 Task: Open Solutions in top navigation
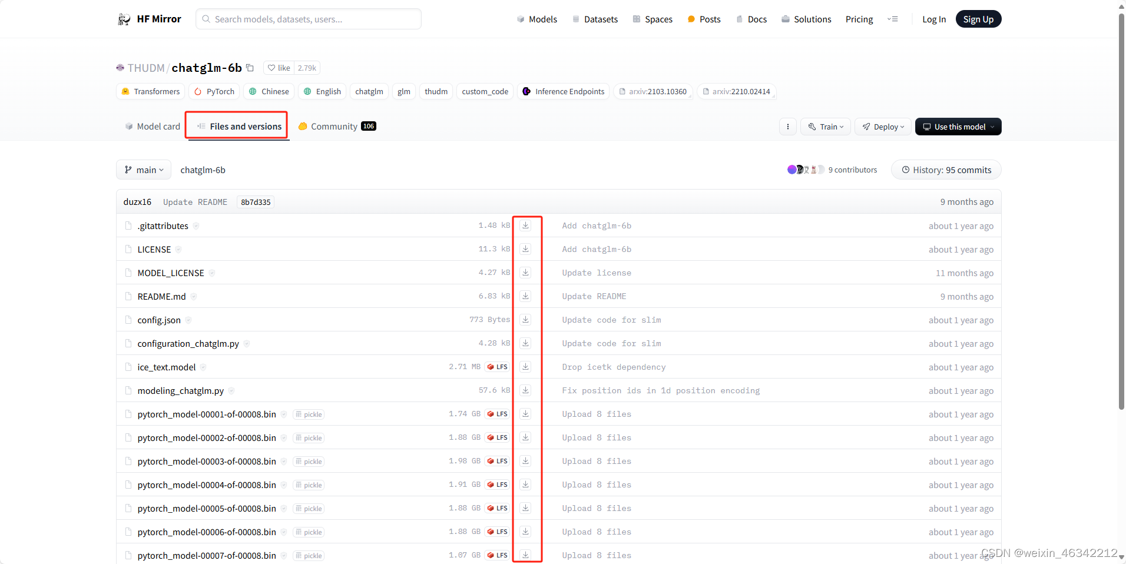(806, 19)
